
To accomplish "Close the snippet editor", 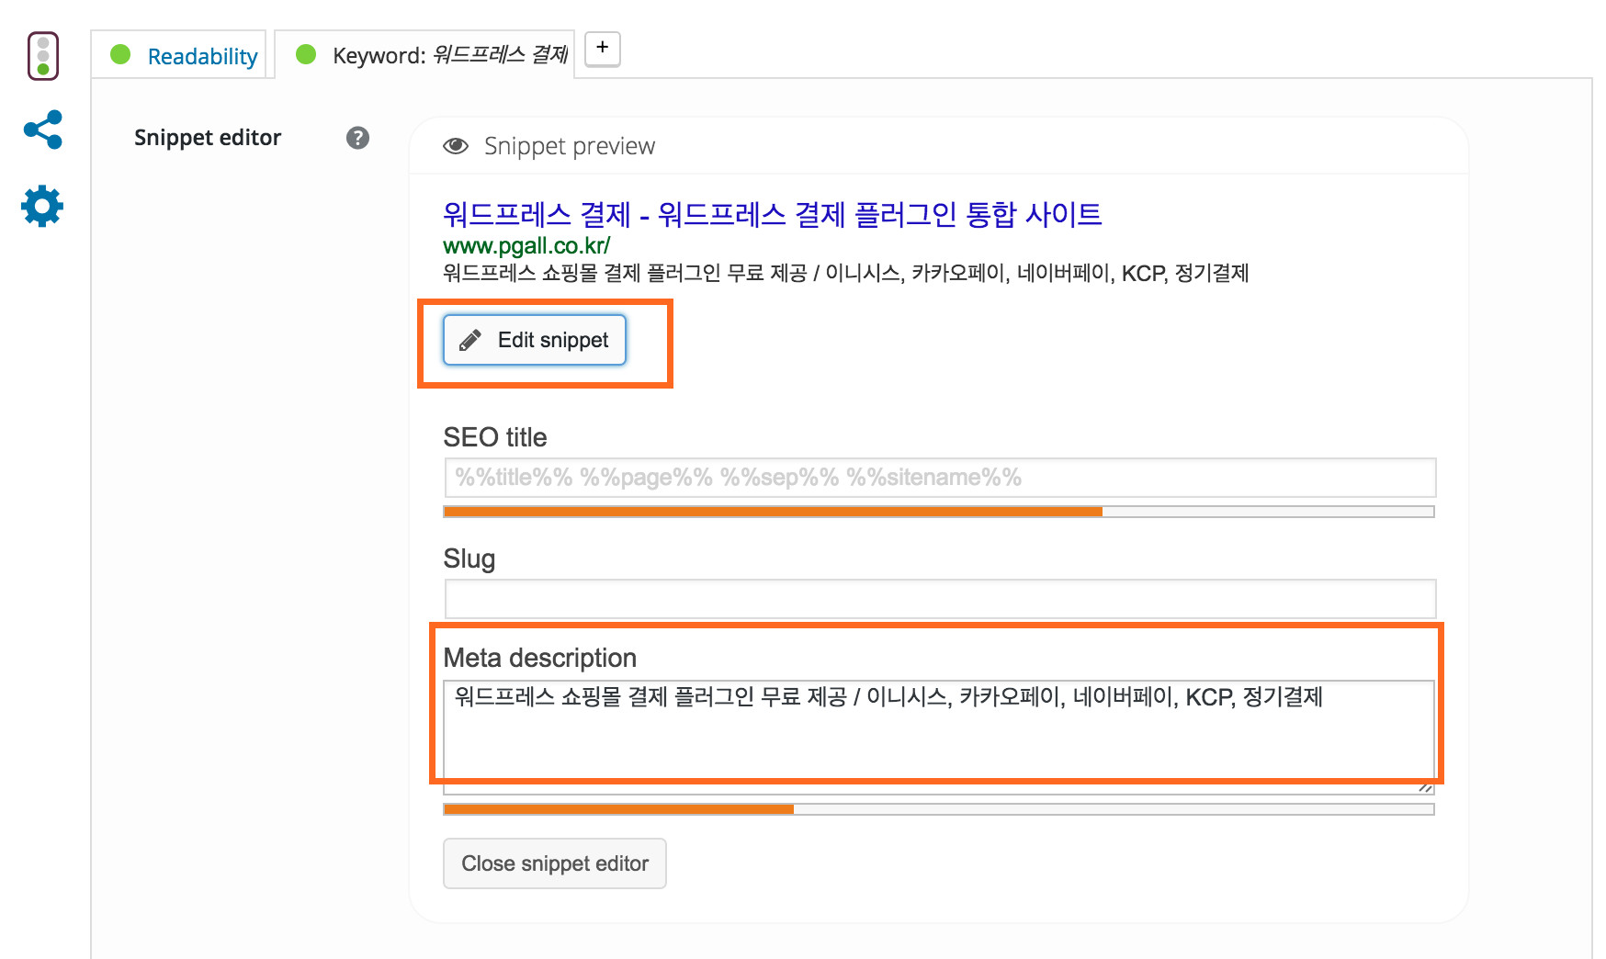I will tap(555, 863).
